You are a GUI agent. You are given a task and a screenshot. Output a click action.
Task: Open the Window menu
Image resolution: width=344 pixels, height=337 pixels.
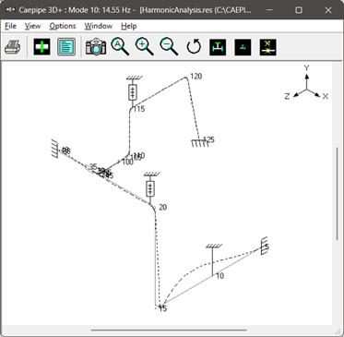point(99,26)
